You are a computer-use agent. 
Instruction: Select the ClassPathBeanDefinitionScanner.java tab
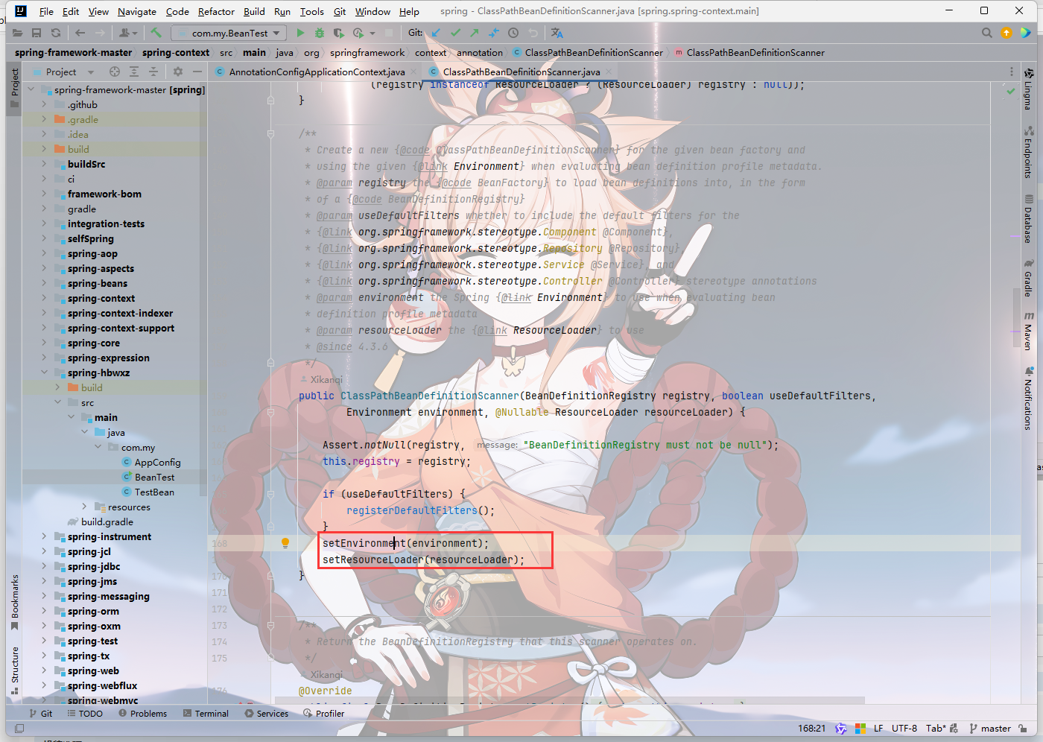[520, 72]
